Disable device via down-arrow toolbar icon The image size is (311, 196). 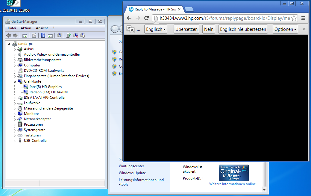click(83, 36)
